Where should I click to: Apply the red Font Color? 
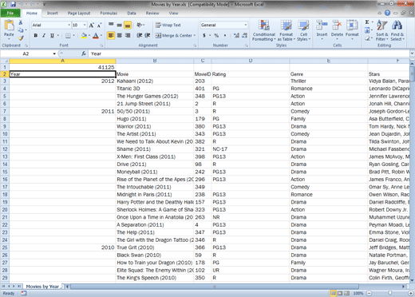coord(96,35)
